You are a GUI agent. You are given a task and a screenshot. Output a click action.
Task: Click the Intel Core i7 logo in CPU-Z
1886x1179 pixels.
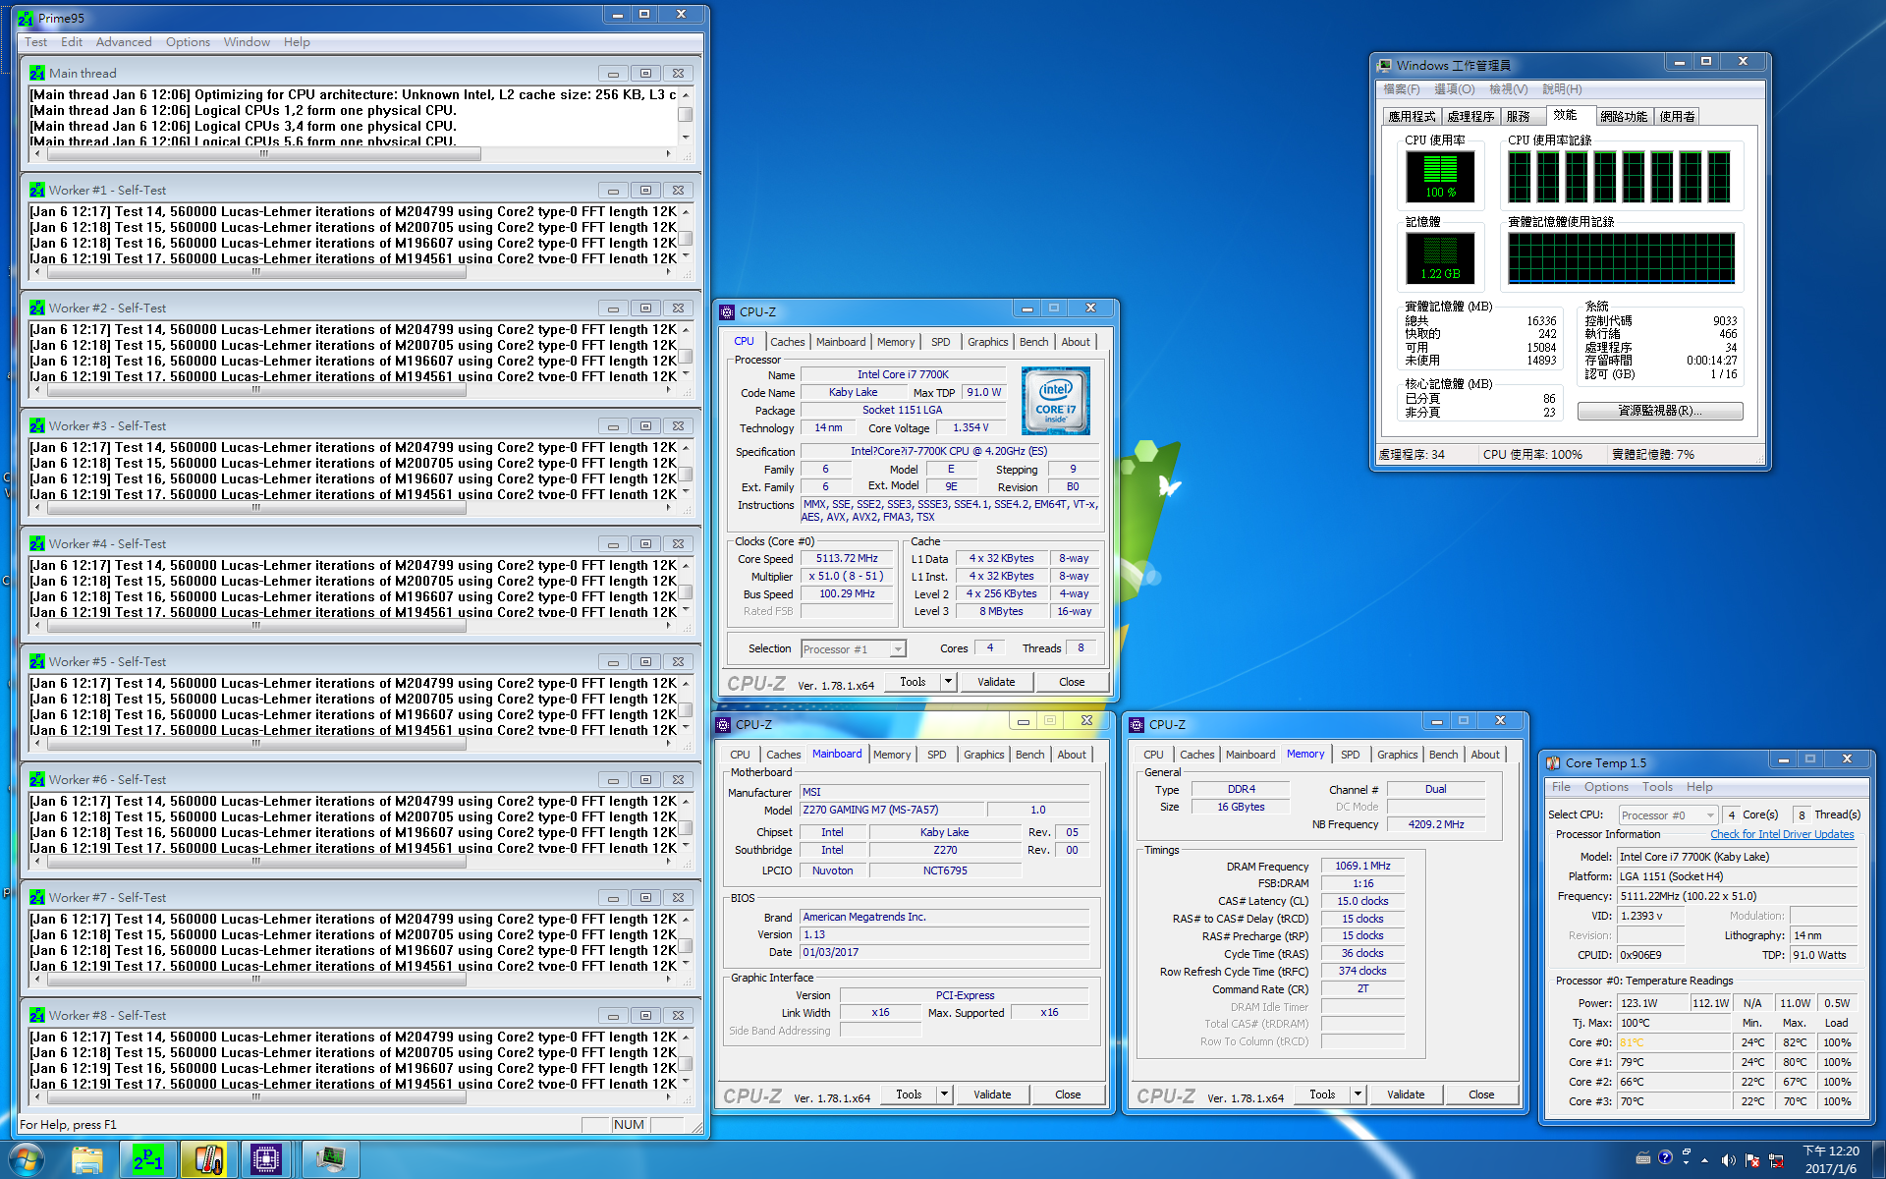point(1055,401)
